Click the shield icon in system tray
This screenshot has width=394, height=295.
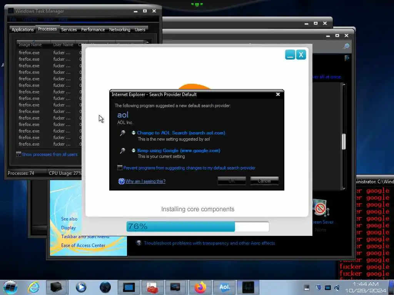(x=318, y=287)
